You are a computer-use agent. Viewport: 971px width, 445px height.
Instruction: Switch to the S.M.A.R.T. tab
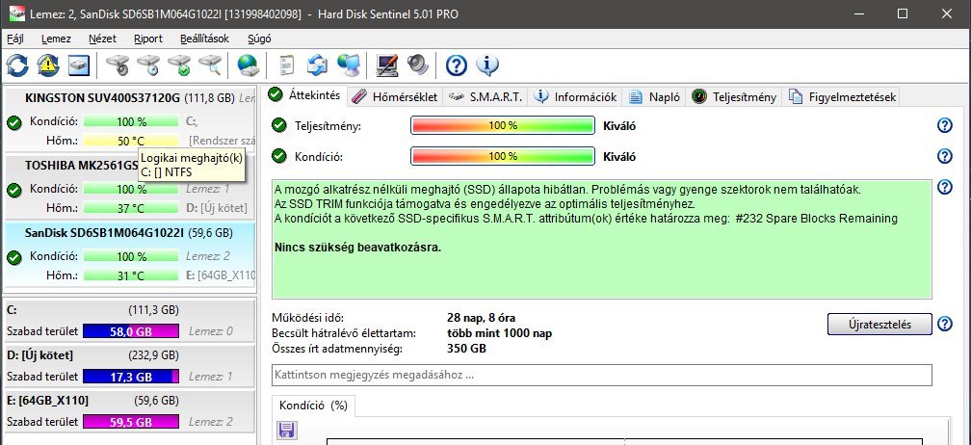tap(486, 97)
